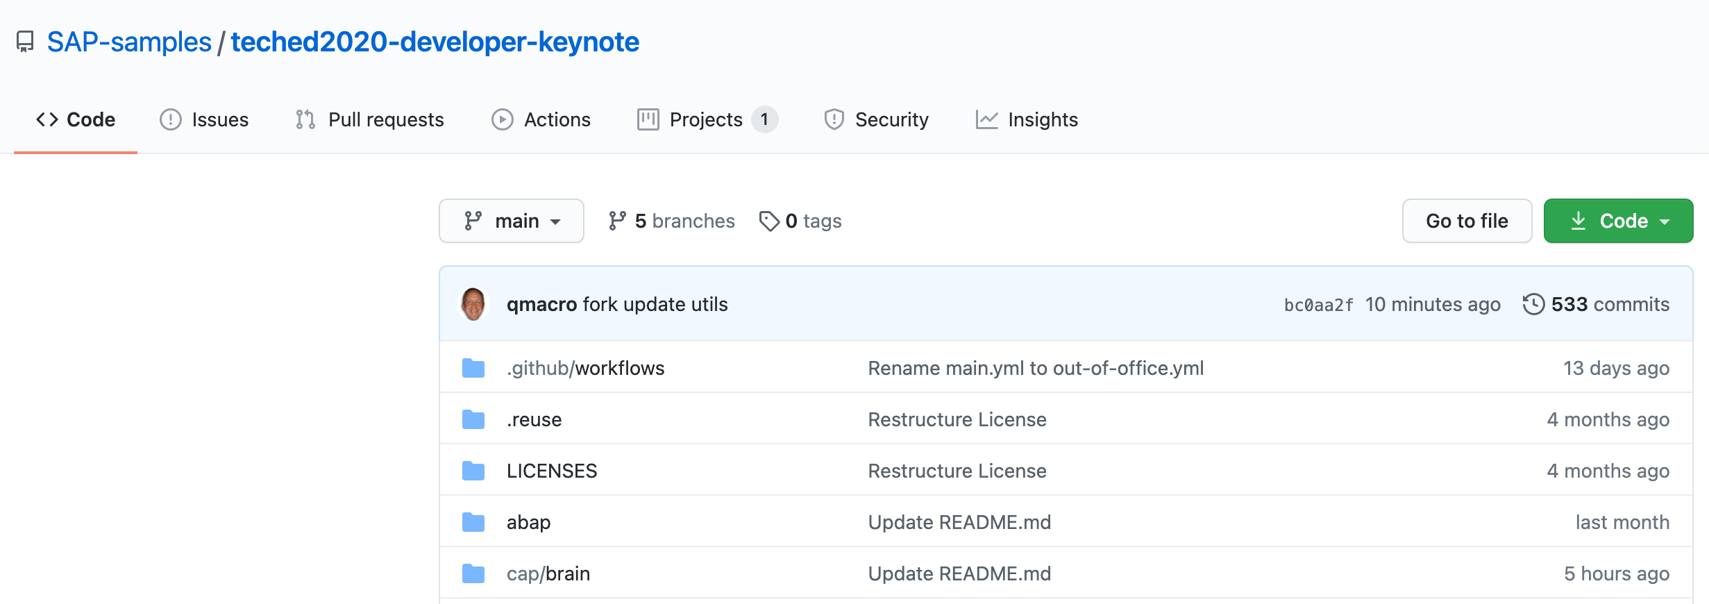The image size is (1709, 604).
Task: Open the Security tab
Action: [x=876, y=119]
